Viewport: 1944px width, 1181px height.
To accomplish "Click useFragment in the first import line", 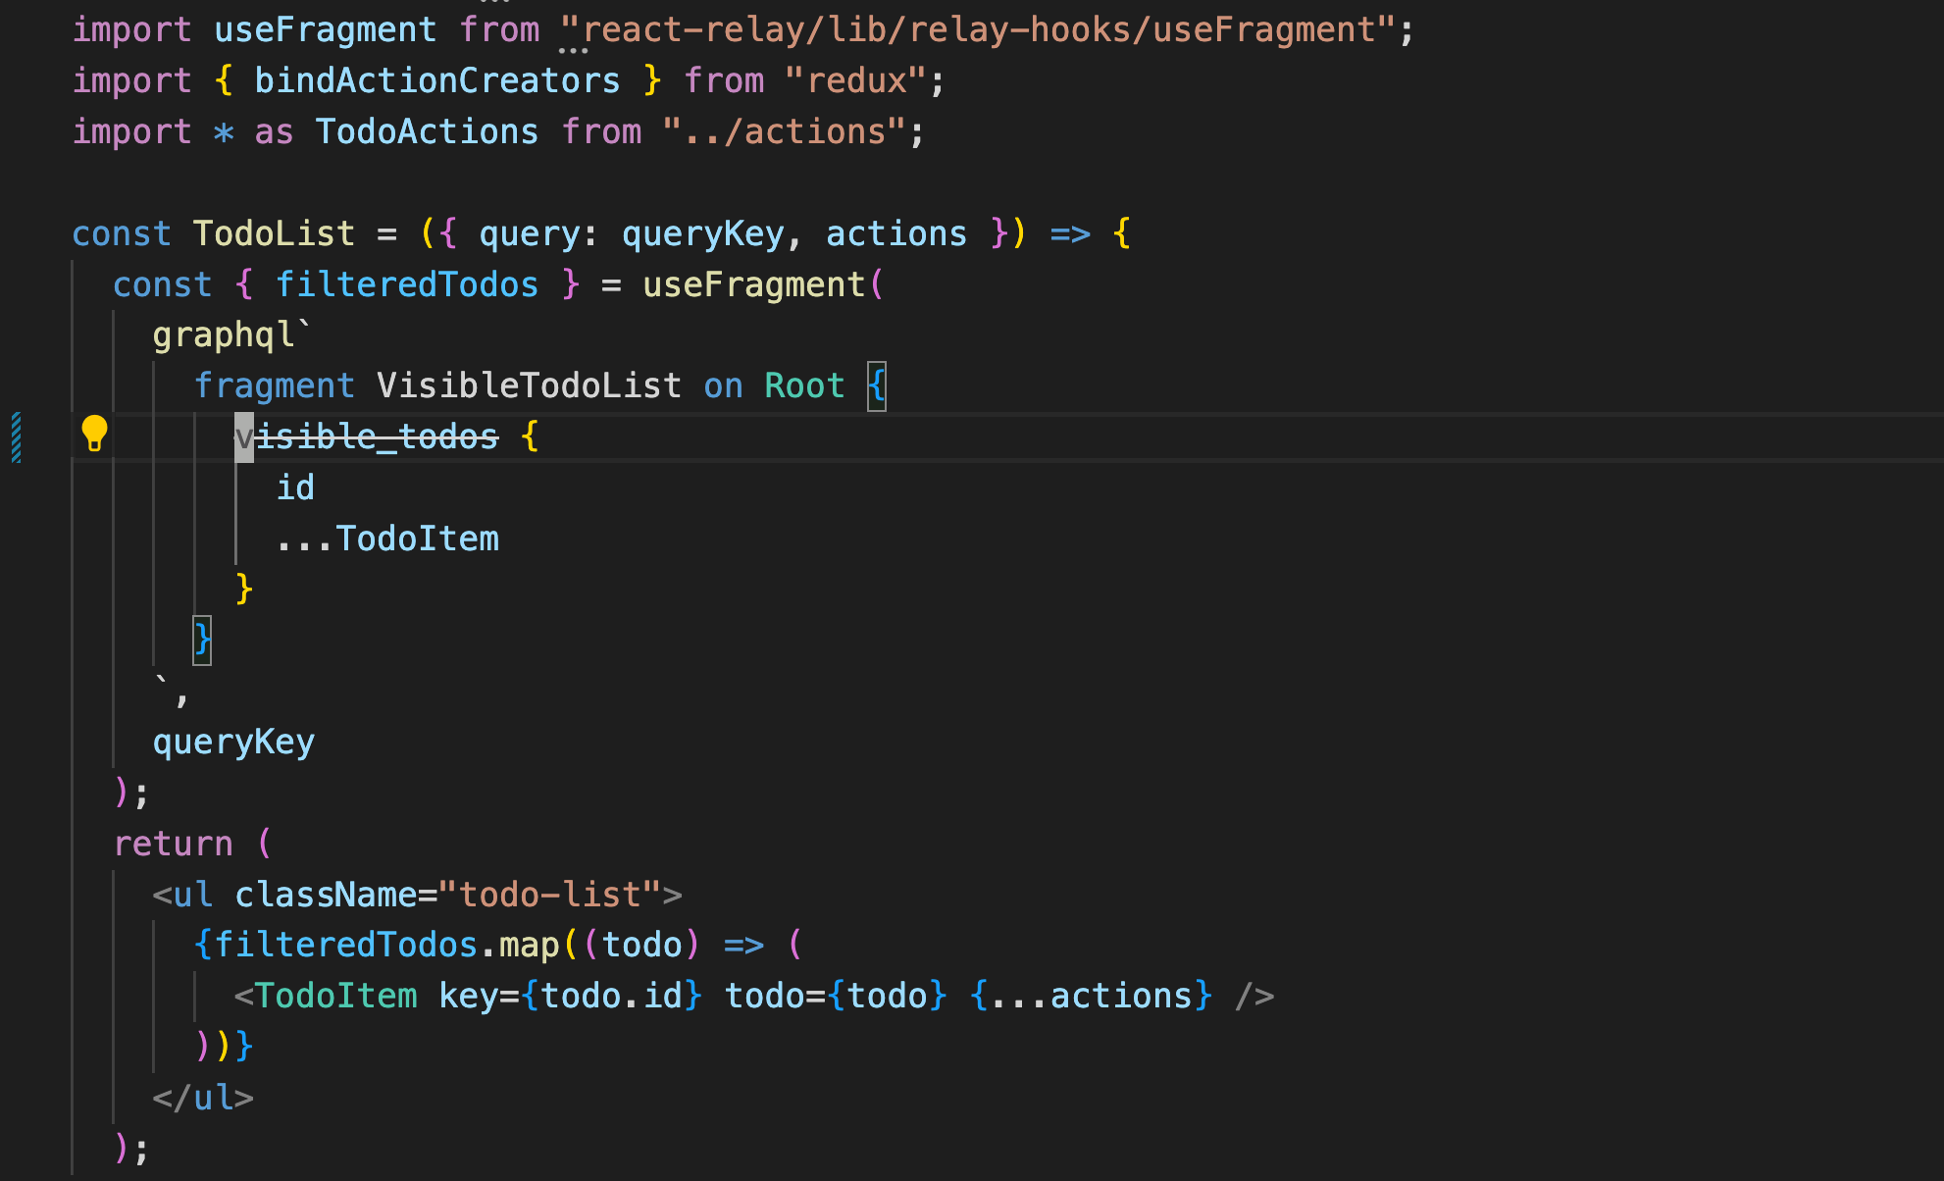I will click(326, 29).
